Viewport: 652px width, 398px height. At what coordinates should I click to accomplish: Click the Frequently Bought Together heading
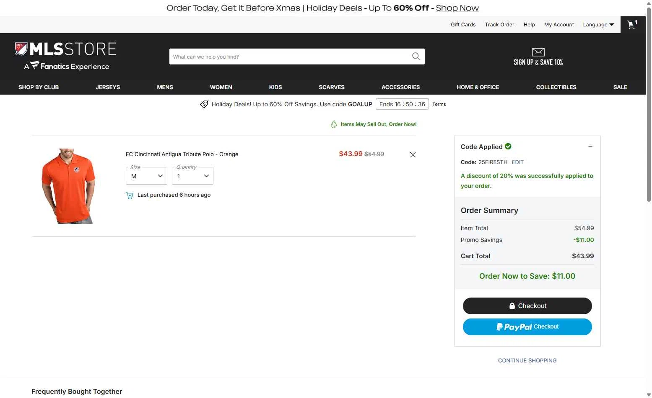click(x=77, y=391)
